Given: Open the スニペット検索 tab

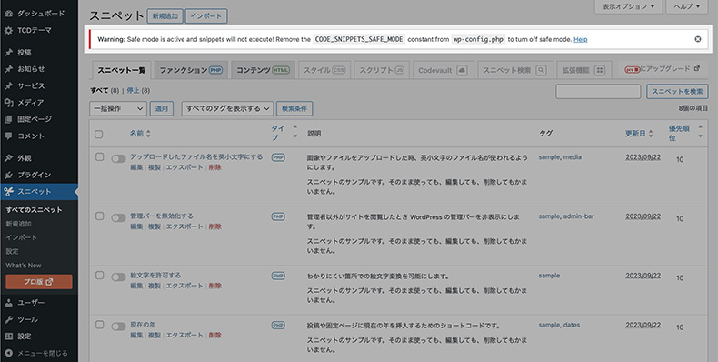Looking at the screenshot, I should click(x=515, y=70).
